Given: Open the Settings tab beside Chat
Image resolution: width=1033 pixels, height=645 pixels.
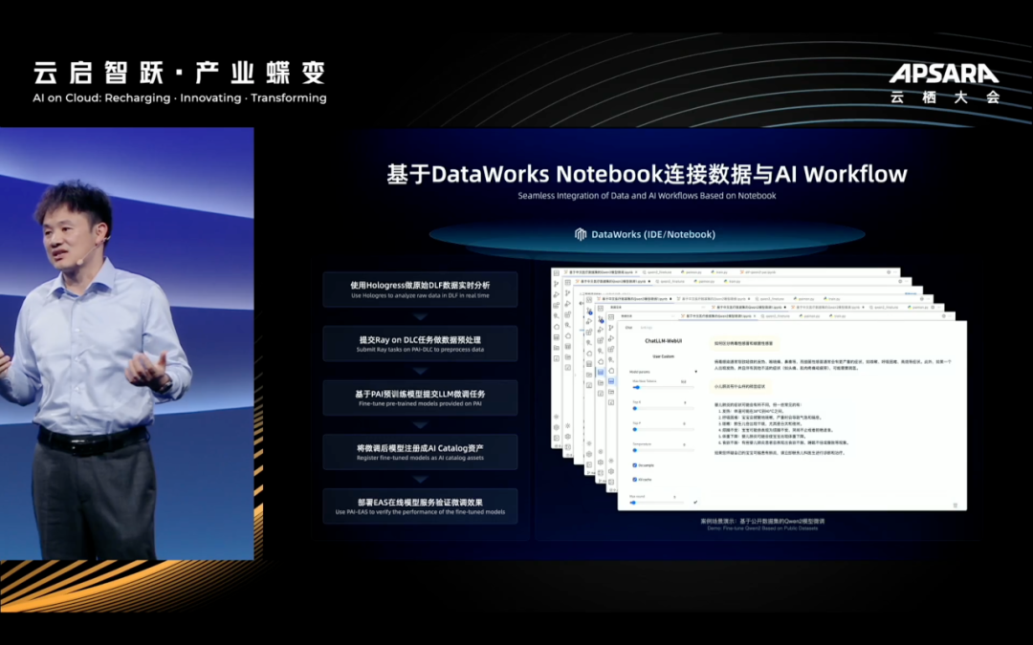Looking at the screenshot, I should [647, 327].
